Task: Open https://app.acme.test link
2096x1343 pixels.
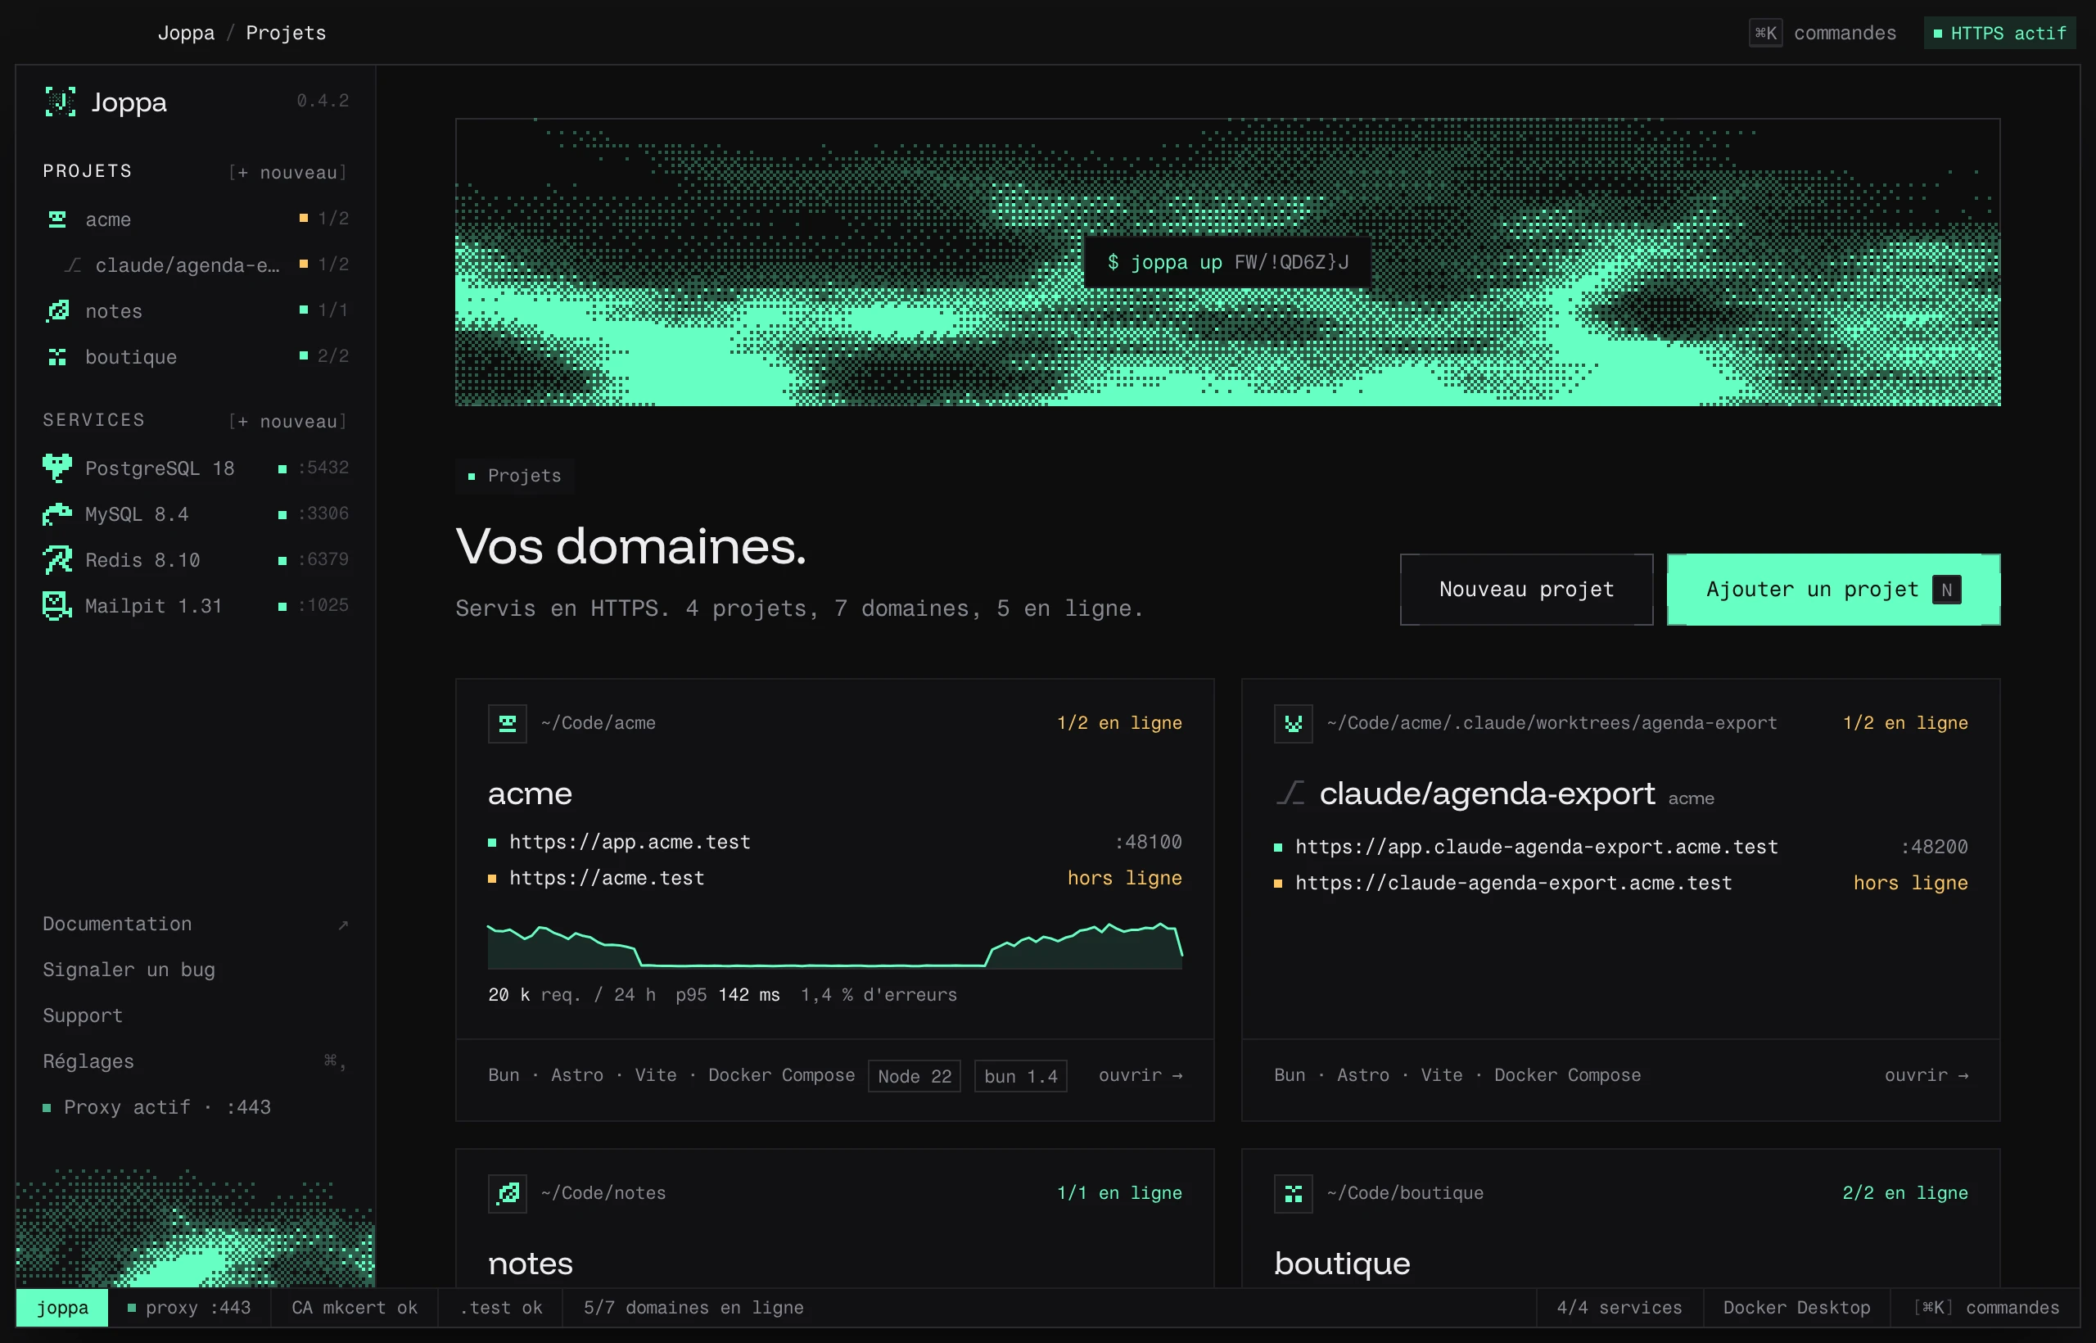Action: 630,842
